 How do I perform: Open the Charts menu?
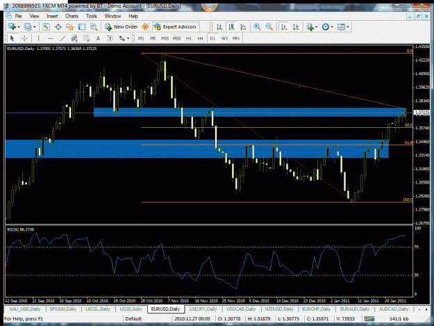point(72,16)
